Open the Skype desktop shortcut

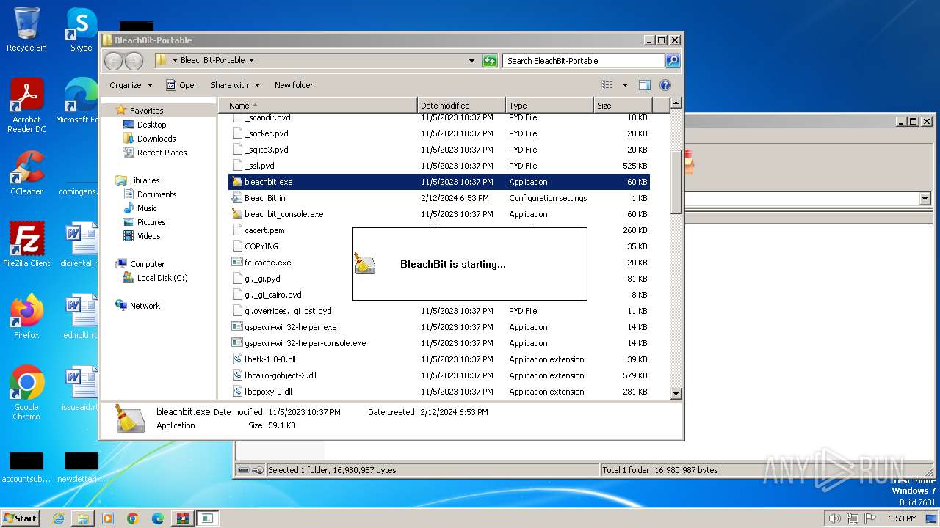[81, 29]
